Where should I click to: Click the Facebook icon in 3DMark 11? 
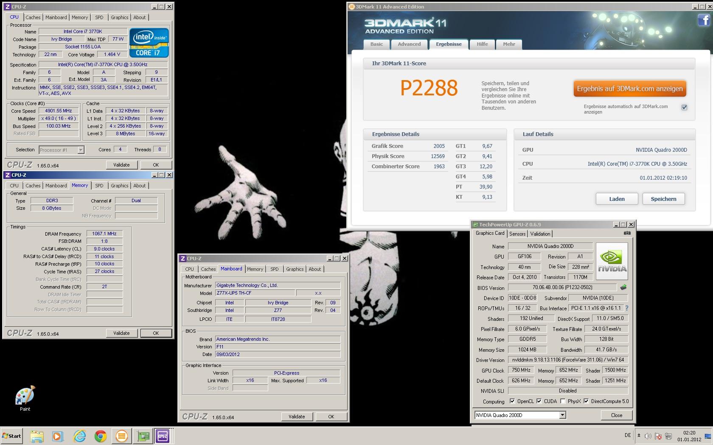(x=704, y=19)
